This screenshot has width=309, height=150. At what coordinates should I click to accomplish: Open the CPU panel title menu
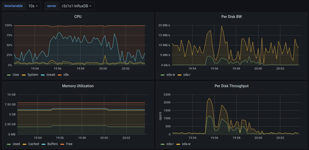(78, 17)
